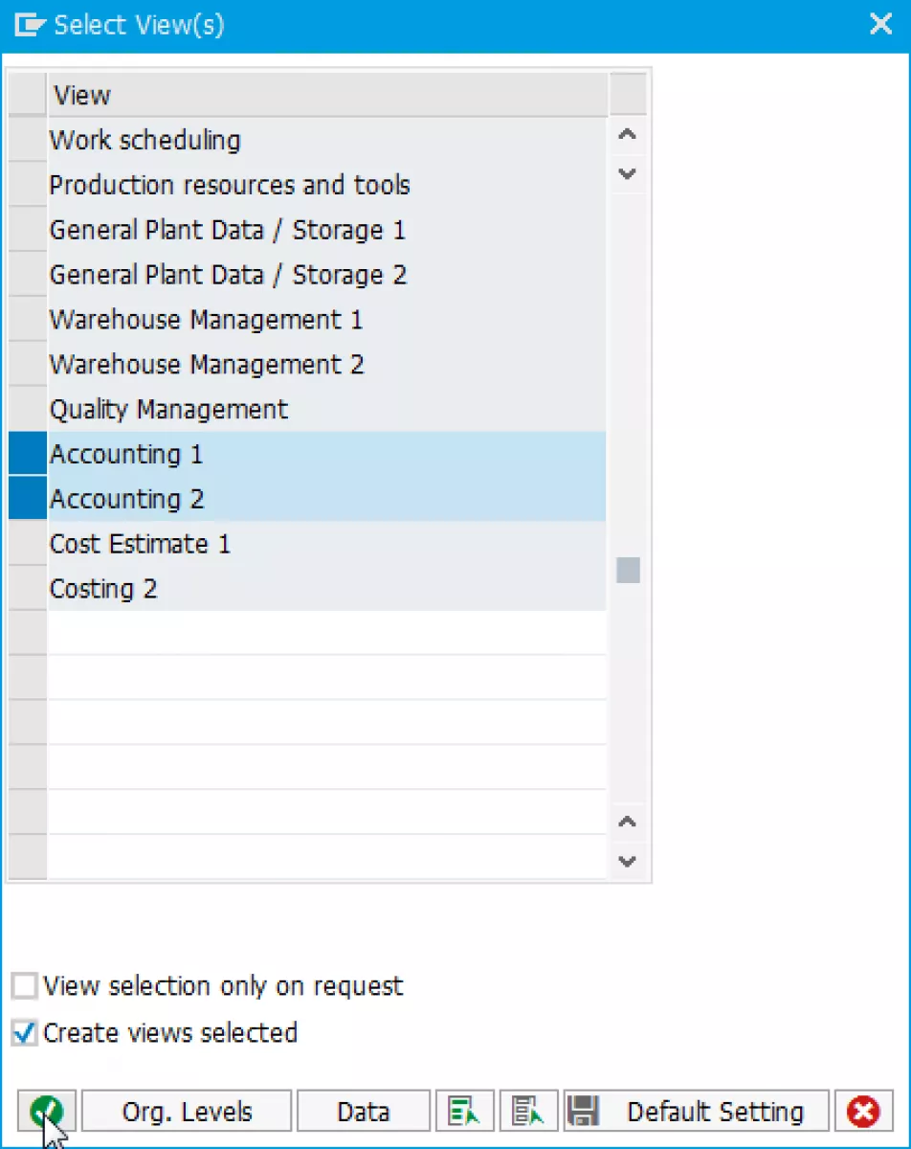Toggle row selector for Production resources and tools
Screen dimensions: 911x1149
pos(28,185)
